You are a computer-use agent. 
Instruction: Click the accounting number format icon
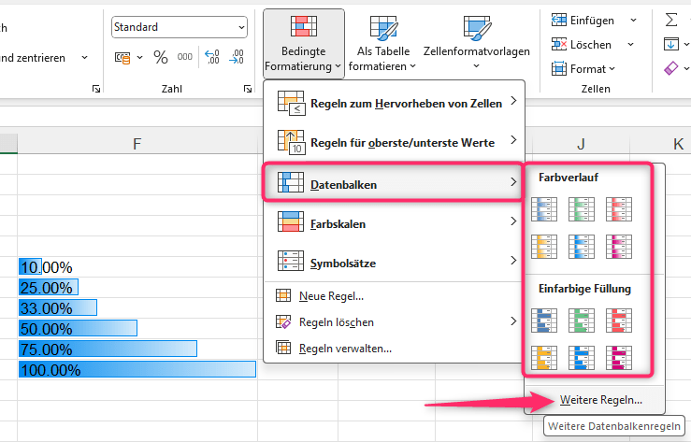[122, 58]
